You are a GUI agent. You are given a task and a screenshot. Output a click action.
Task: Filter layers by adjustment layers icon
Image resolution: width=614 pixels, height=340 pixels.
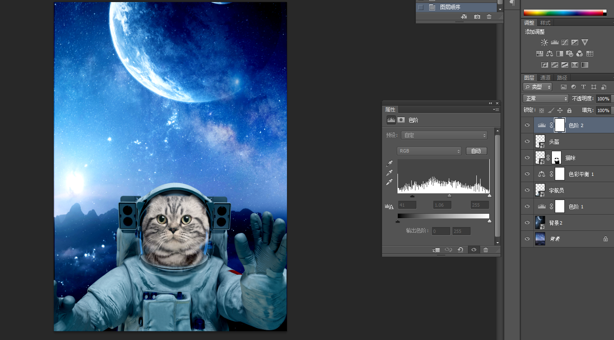(574, 87)
